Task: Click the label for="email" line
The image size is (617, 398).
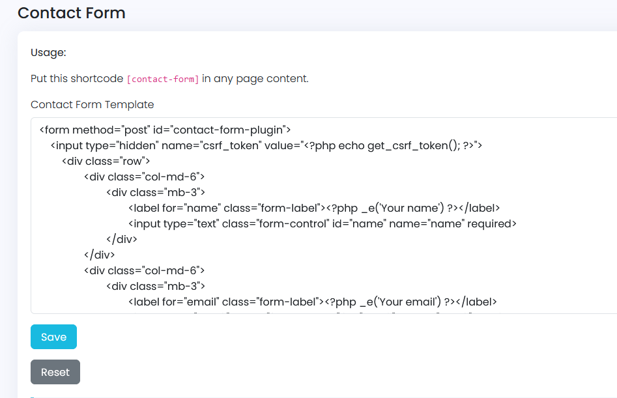Action: pyautogui.click(x=313, y=302)
